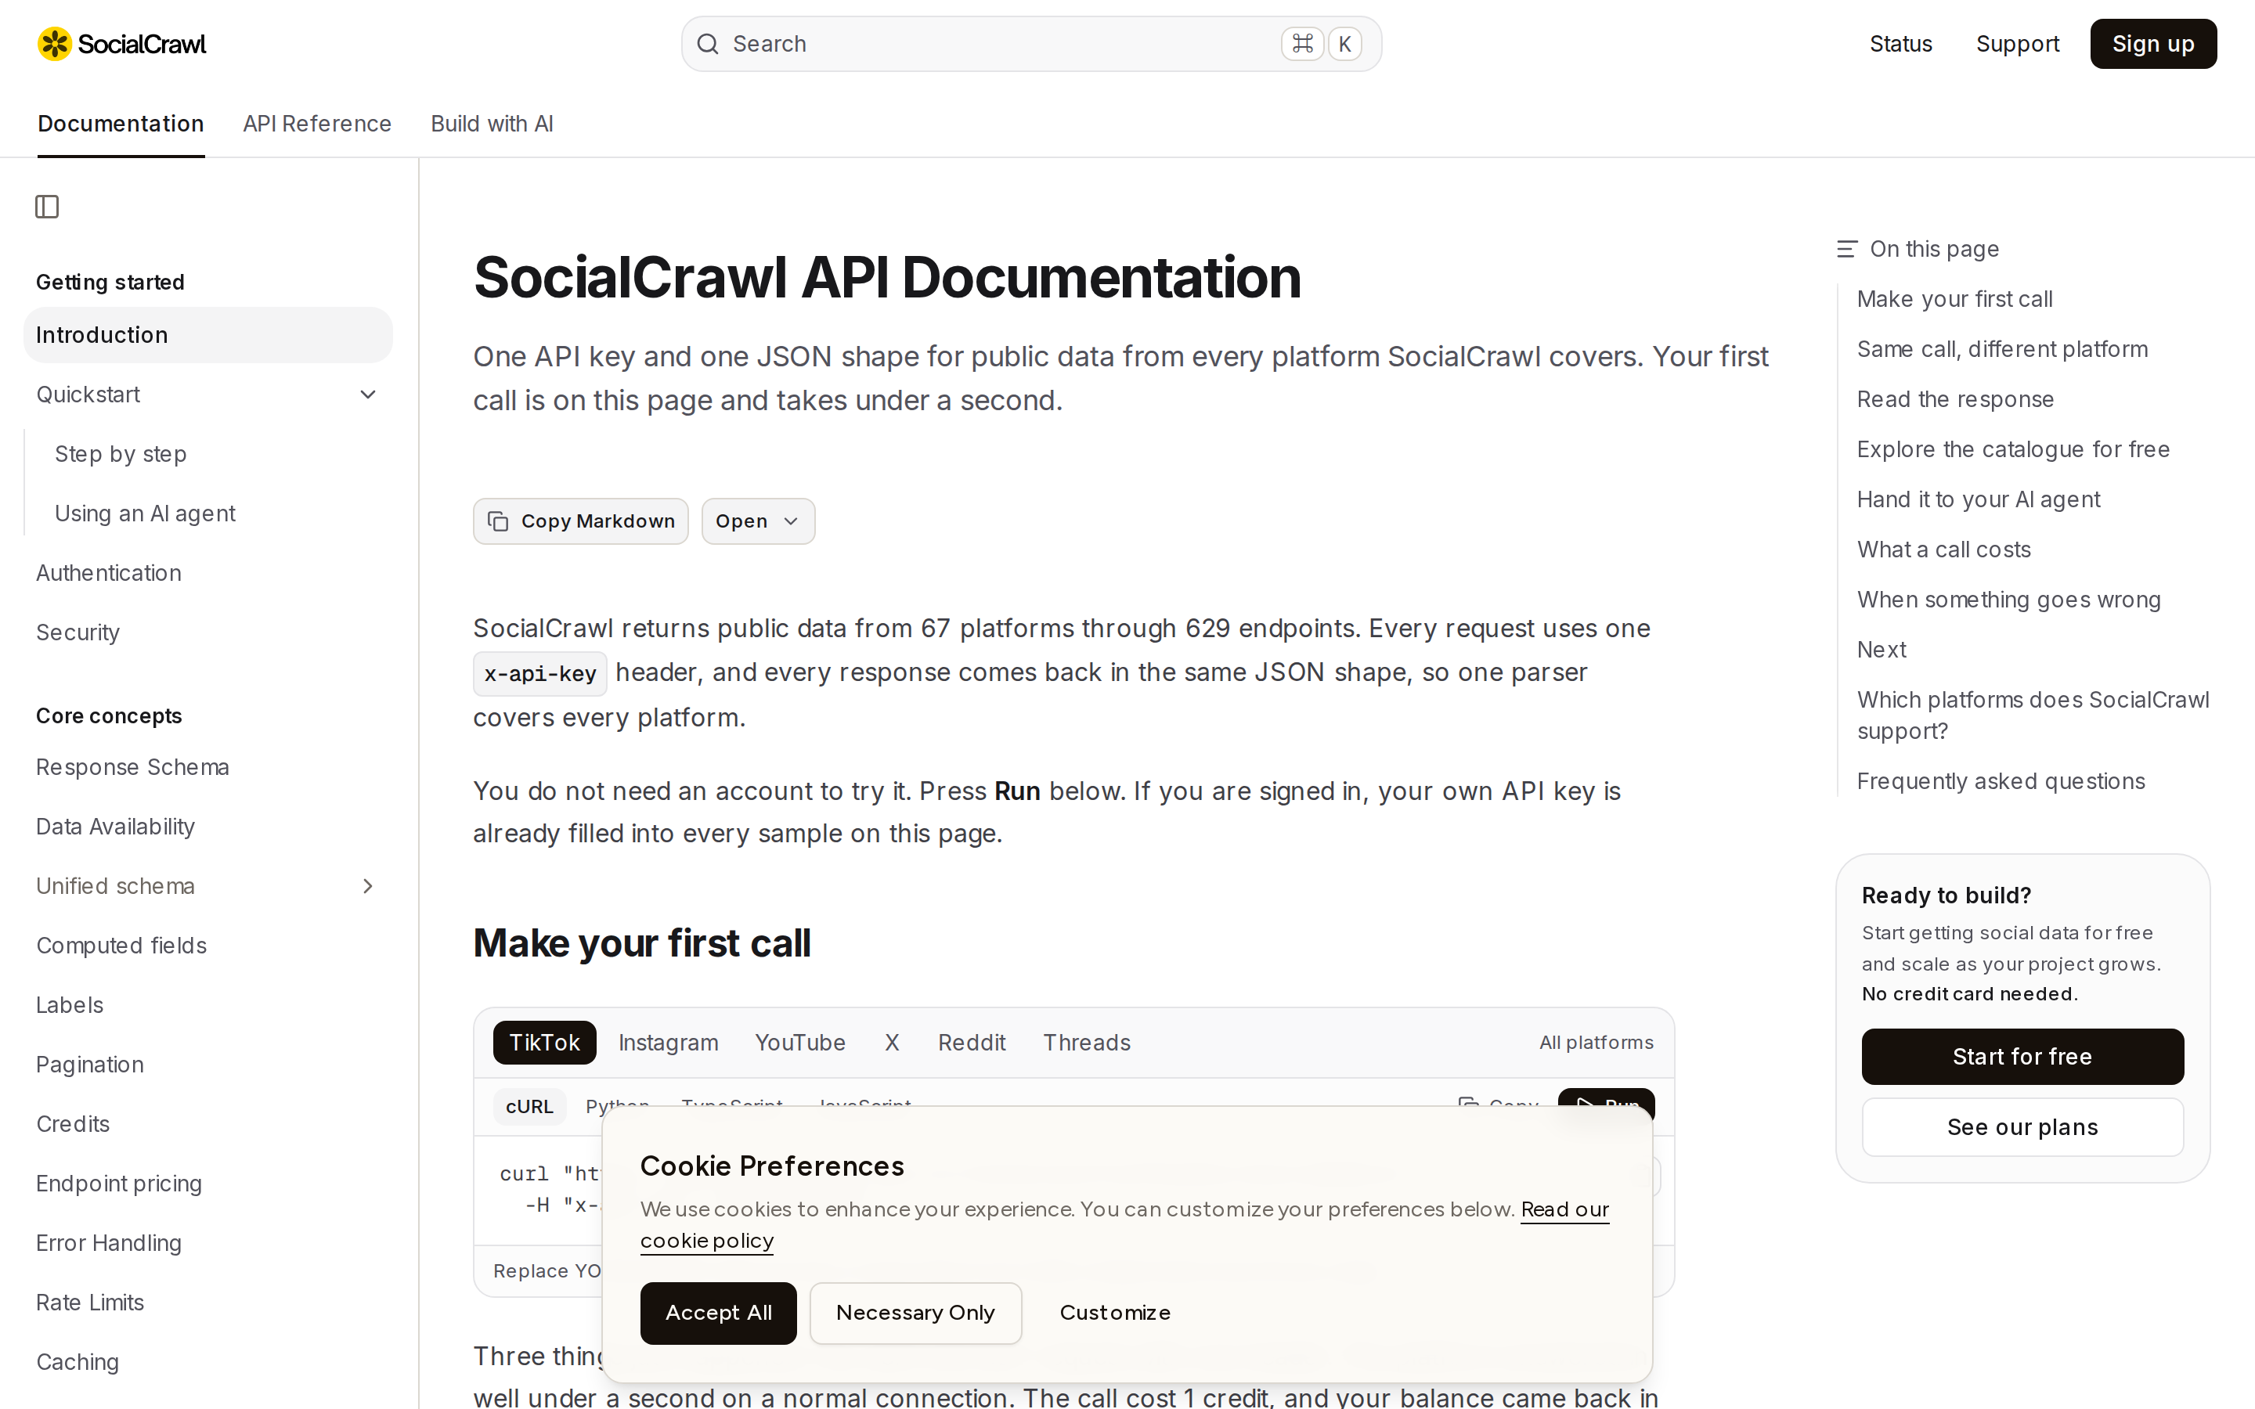Viewport: 2255px width, 1409px height.
Task: Jump to What a call costs
Action: (1944, 550)
